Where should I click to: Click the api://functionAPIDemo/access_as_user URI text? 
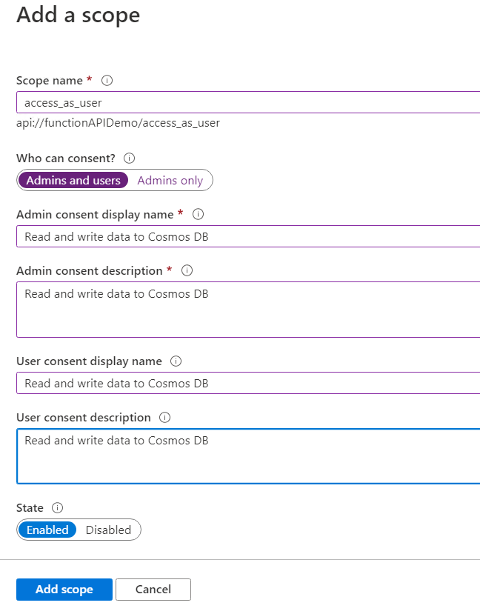(118, 123)
